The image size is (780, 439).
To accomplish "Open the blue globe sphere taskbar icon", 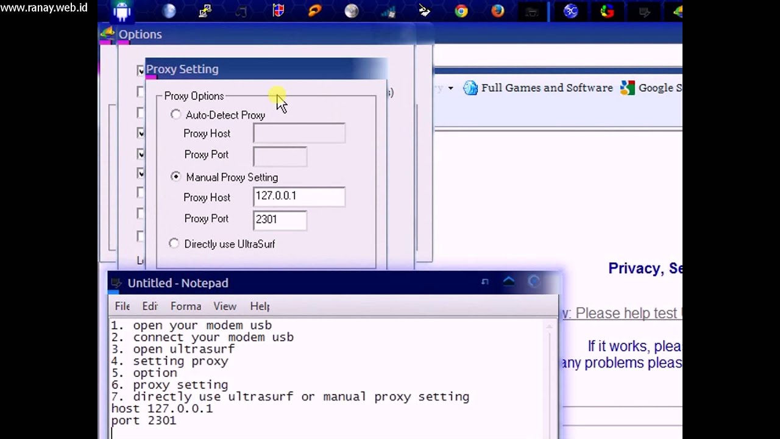I will pos(169,11).
